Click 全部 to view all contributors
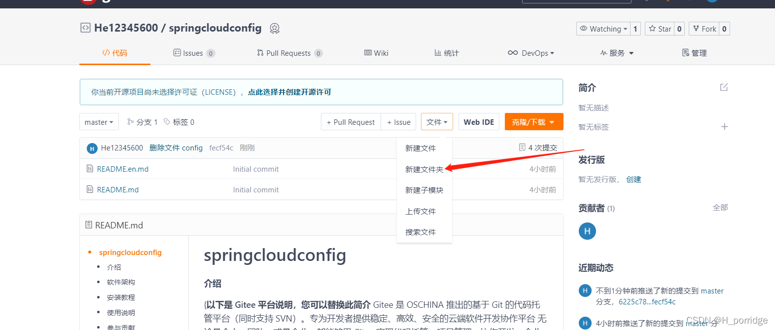Viewport: 775px width, 330px height. 720,207
